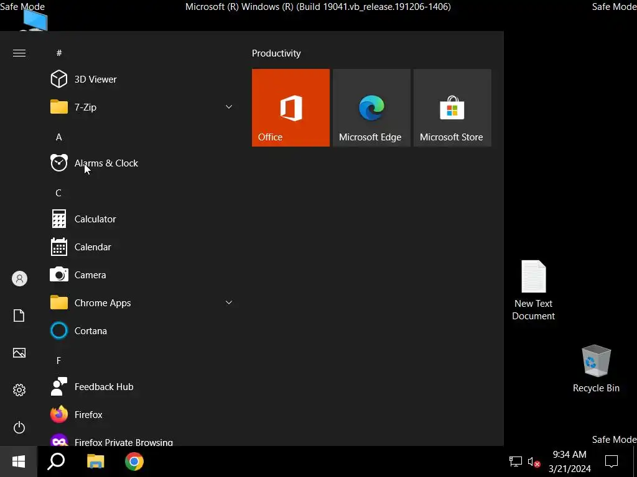
Task: Open the Microsoft Edge tile
Action: 371,107
